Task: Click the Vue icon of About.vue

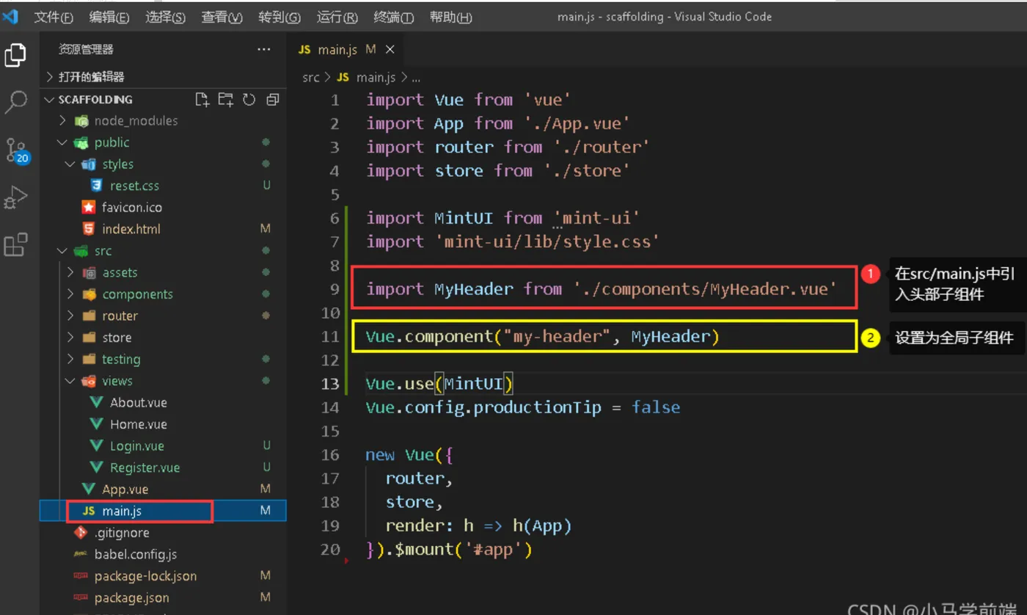Action: click(95, 402)
